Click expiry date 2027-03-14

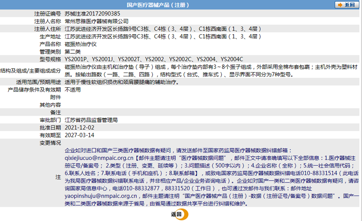tap(79, 135)
